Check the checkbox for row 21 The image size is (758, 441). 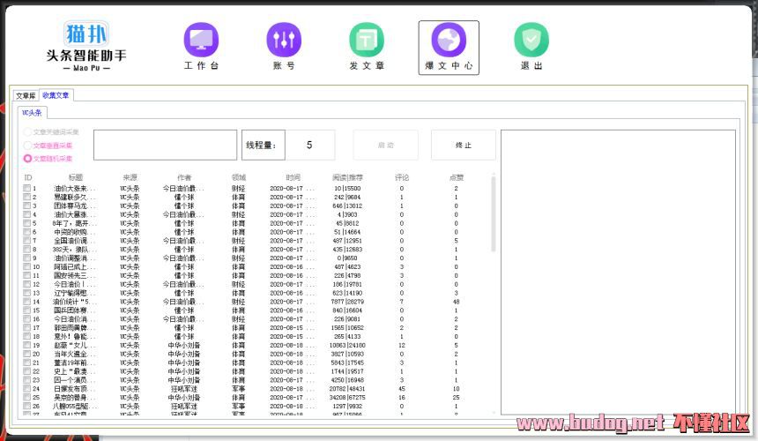pos(27,363)
